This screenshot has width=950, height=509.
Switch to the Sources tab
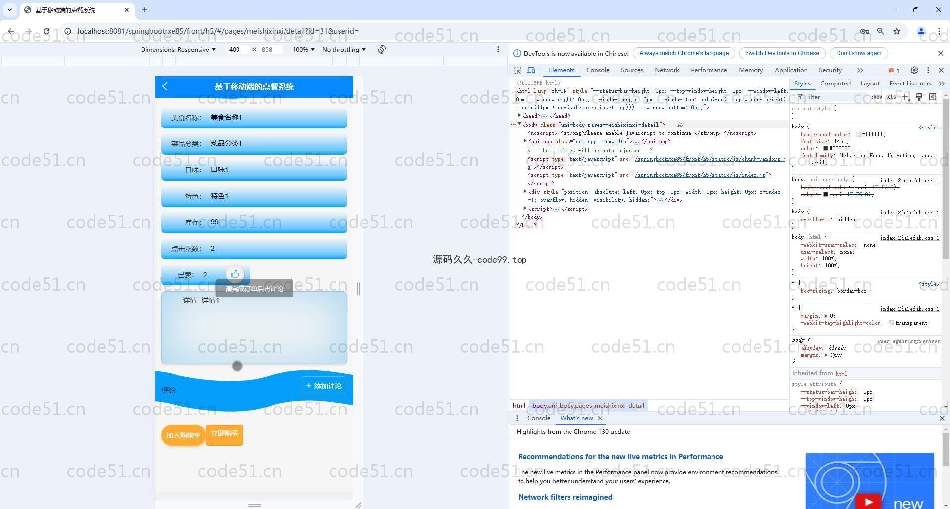click(632, 70)
